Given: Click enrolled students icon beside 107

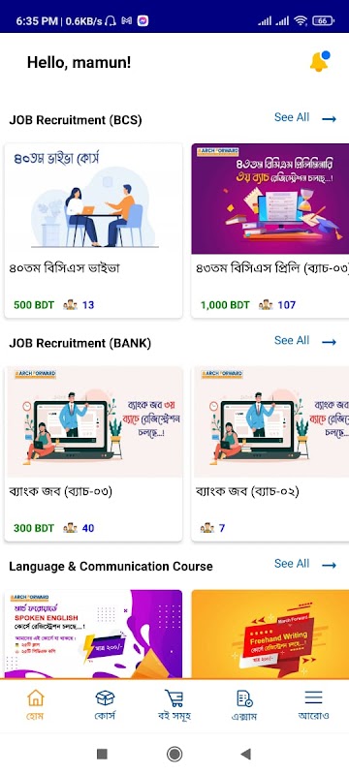Looking at the screenshot, I should coord(266,305).
